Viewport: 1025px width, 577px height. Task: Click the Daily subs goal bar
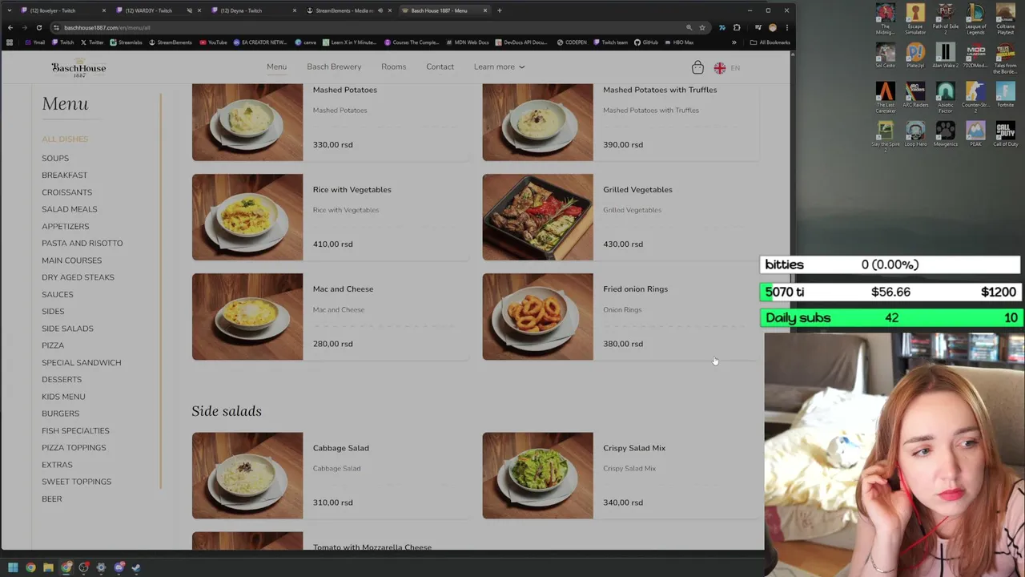point(890,318)
